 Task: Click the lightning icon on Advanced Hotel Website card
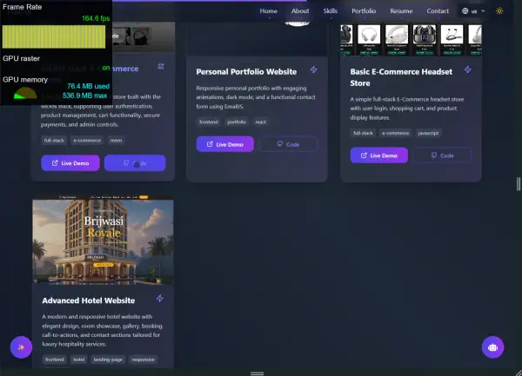[159, 299]
